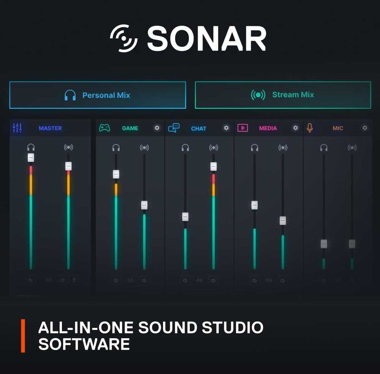380x374 pixels.
Task: Click the MASTER channel label
Action: [x=50, y=128]
